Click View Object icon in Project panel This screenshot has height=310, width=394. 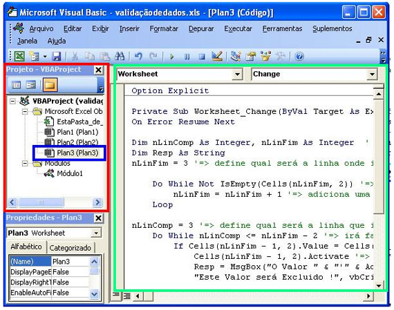tap(31, 85)
